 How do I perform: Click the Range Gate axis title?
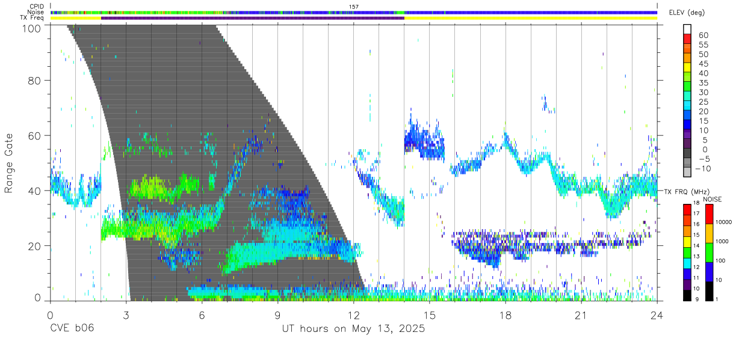(9, 164)
